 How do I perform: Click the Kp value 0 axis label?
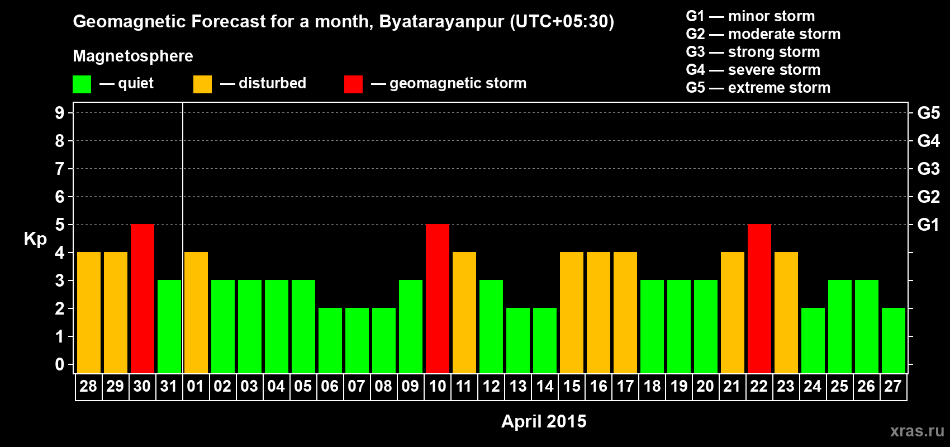click(x=60, y=364)
